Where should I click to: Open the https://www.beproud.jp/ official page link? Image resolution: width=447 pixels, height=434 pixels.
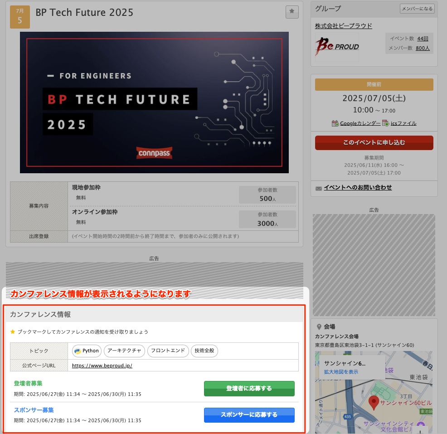[x=102, y=366]
